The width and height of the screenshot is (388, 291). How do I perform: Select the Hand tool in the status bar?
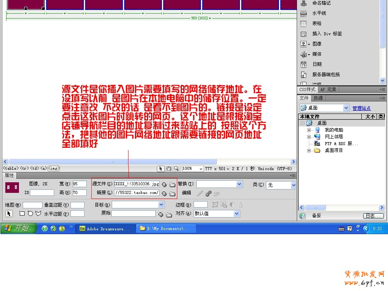[x=169, y=169]
